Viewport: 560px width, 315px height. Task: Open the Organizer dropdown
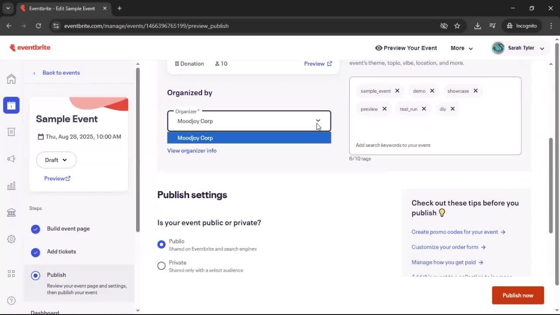[249, 121]
